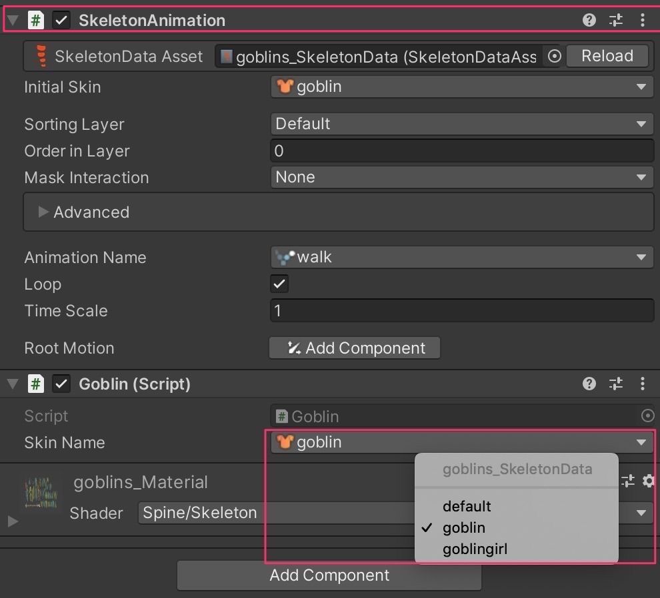
Task: Open presets for goblins_Material
Action: click(x=627, y=481)
